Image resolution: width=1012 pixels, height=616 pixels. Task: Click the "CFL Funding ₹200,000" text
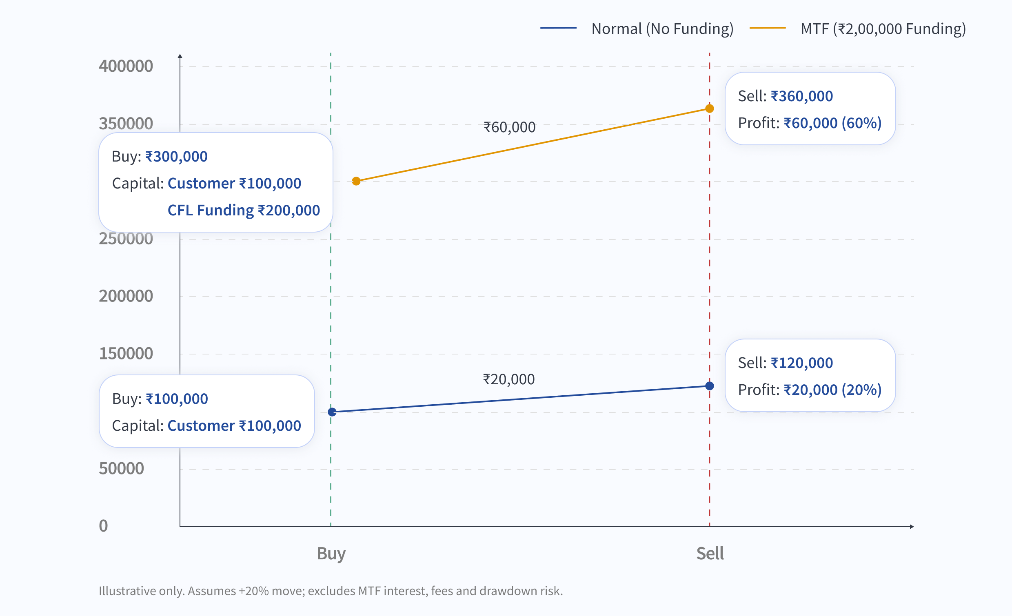(244, 210)
